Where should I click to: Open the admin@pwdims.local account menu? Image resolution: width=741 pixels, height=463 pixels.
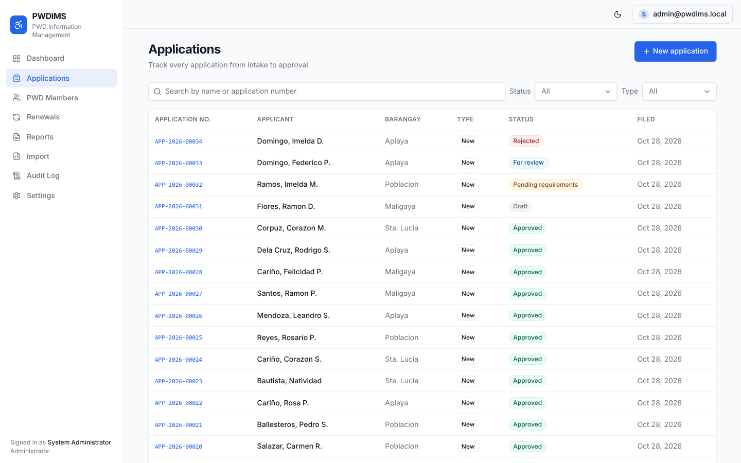[x=682, y=14]
